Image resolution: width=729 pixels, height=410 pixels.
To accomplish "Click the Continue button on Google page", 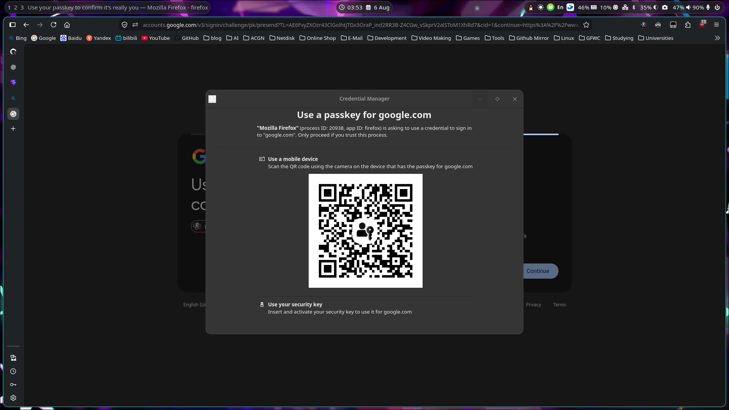I will 538,271.
